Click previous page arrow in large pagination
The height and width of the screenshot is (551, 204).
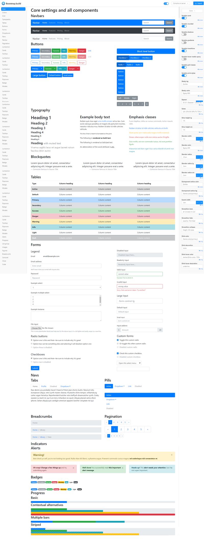pos(108,429)
